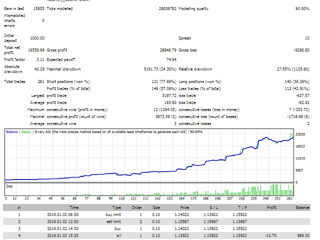Click Relative drawdown value 27.55% (1125.60)

[293, 69]
